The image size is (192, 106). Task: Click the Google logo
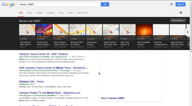click(9, 4)
